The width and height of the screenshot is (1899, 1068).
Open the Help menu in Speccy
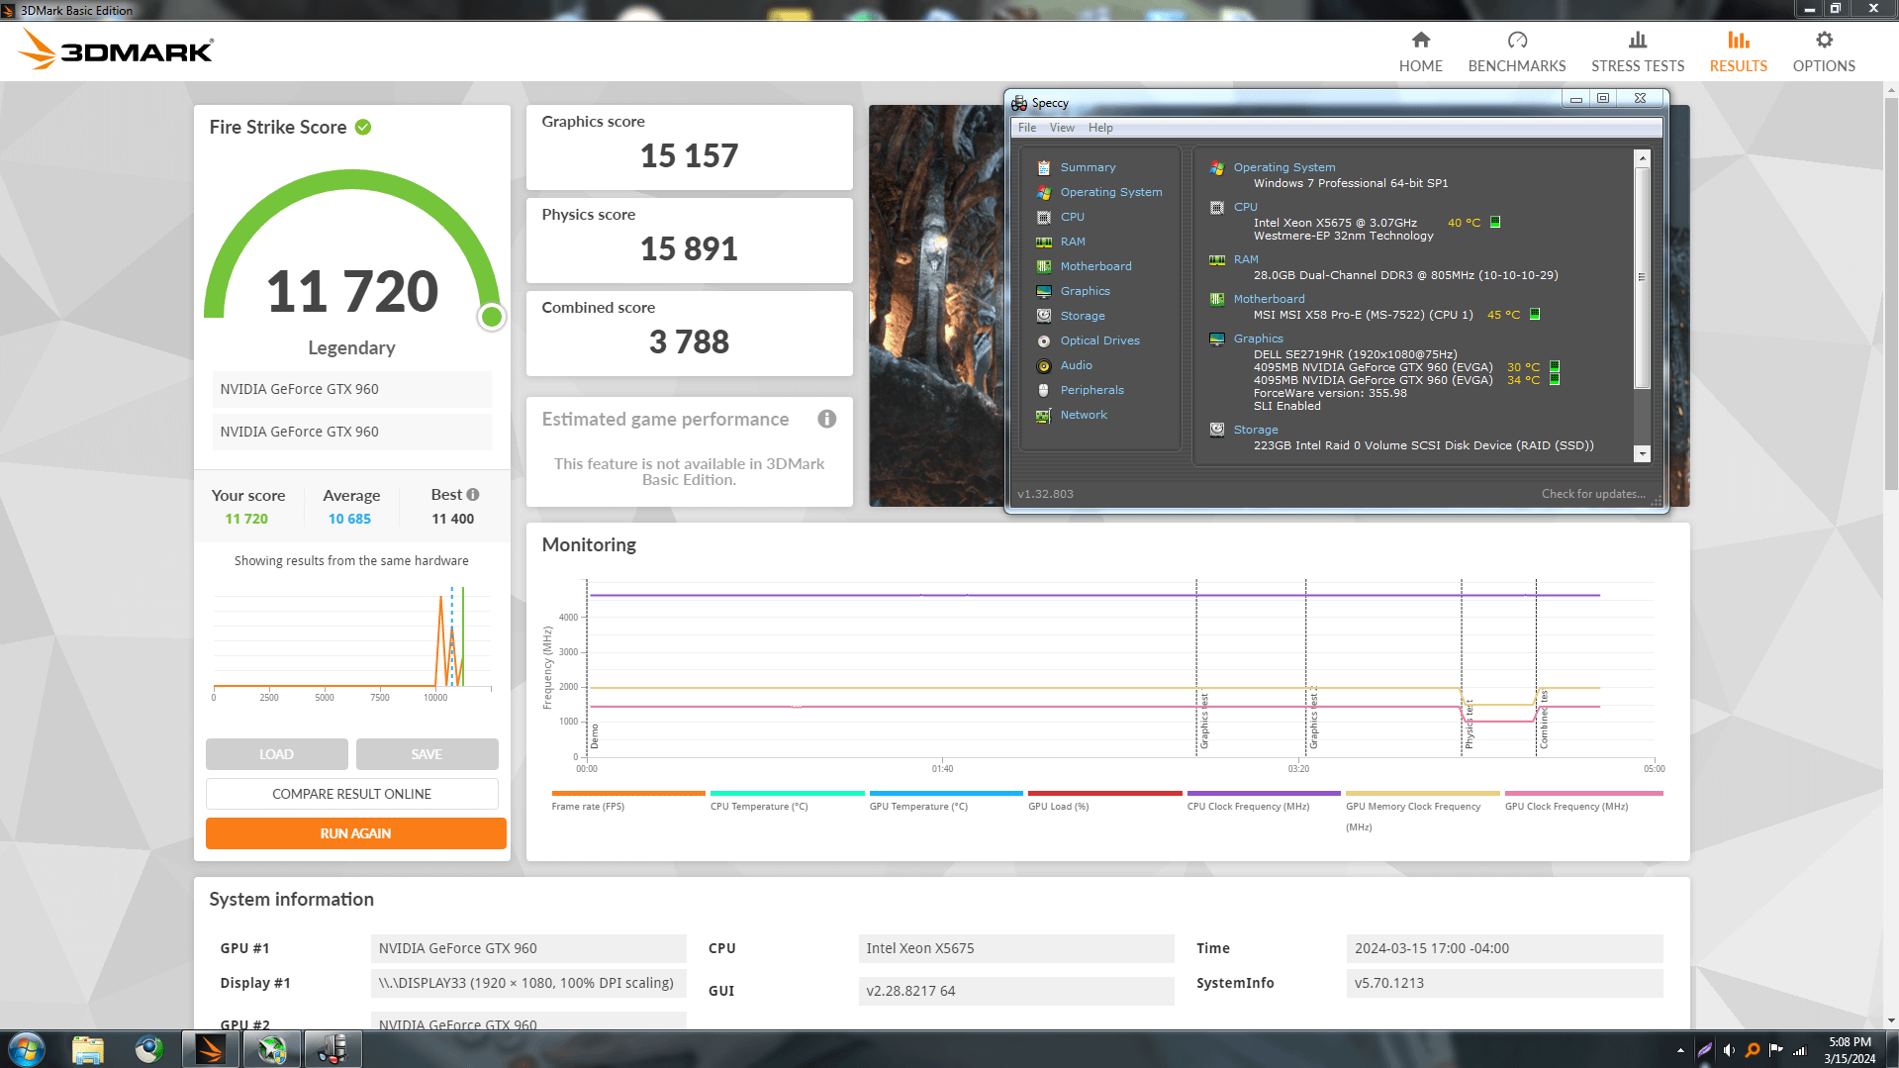1100,128
